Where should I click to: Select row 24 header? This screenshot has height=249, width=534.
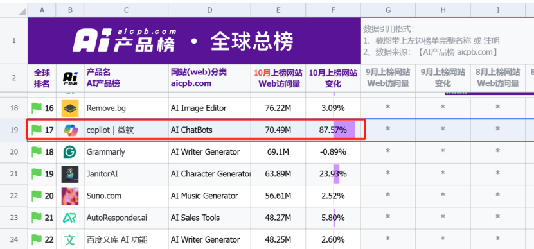tap(13, 239)
